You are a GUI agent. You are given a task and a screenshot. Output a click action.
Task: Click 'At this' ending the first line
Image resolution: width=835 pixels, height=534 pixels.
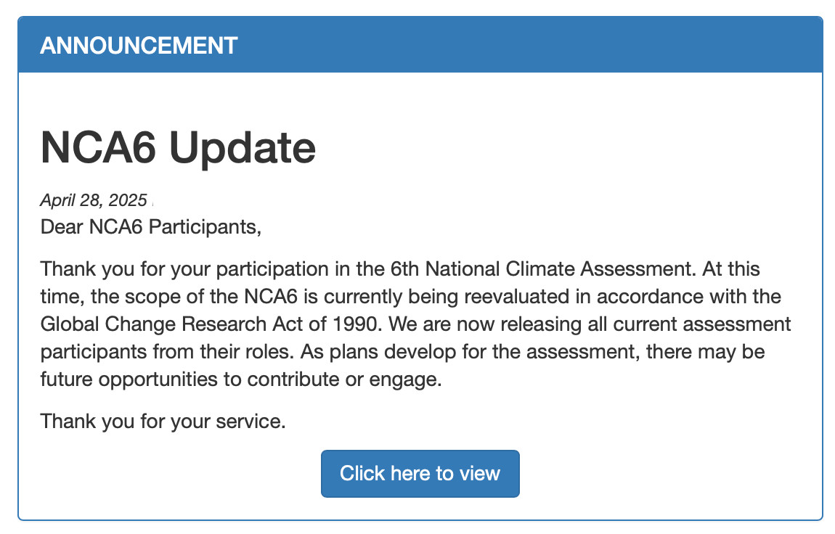pos(730,269)
